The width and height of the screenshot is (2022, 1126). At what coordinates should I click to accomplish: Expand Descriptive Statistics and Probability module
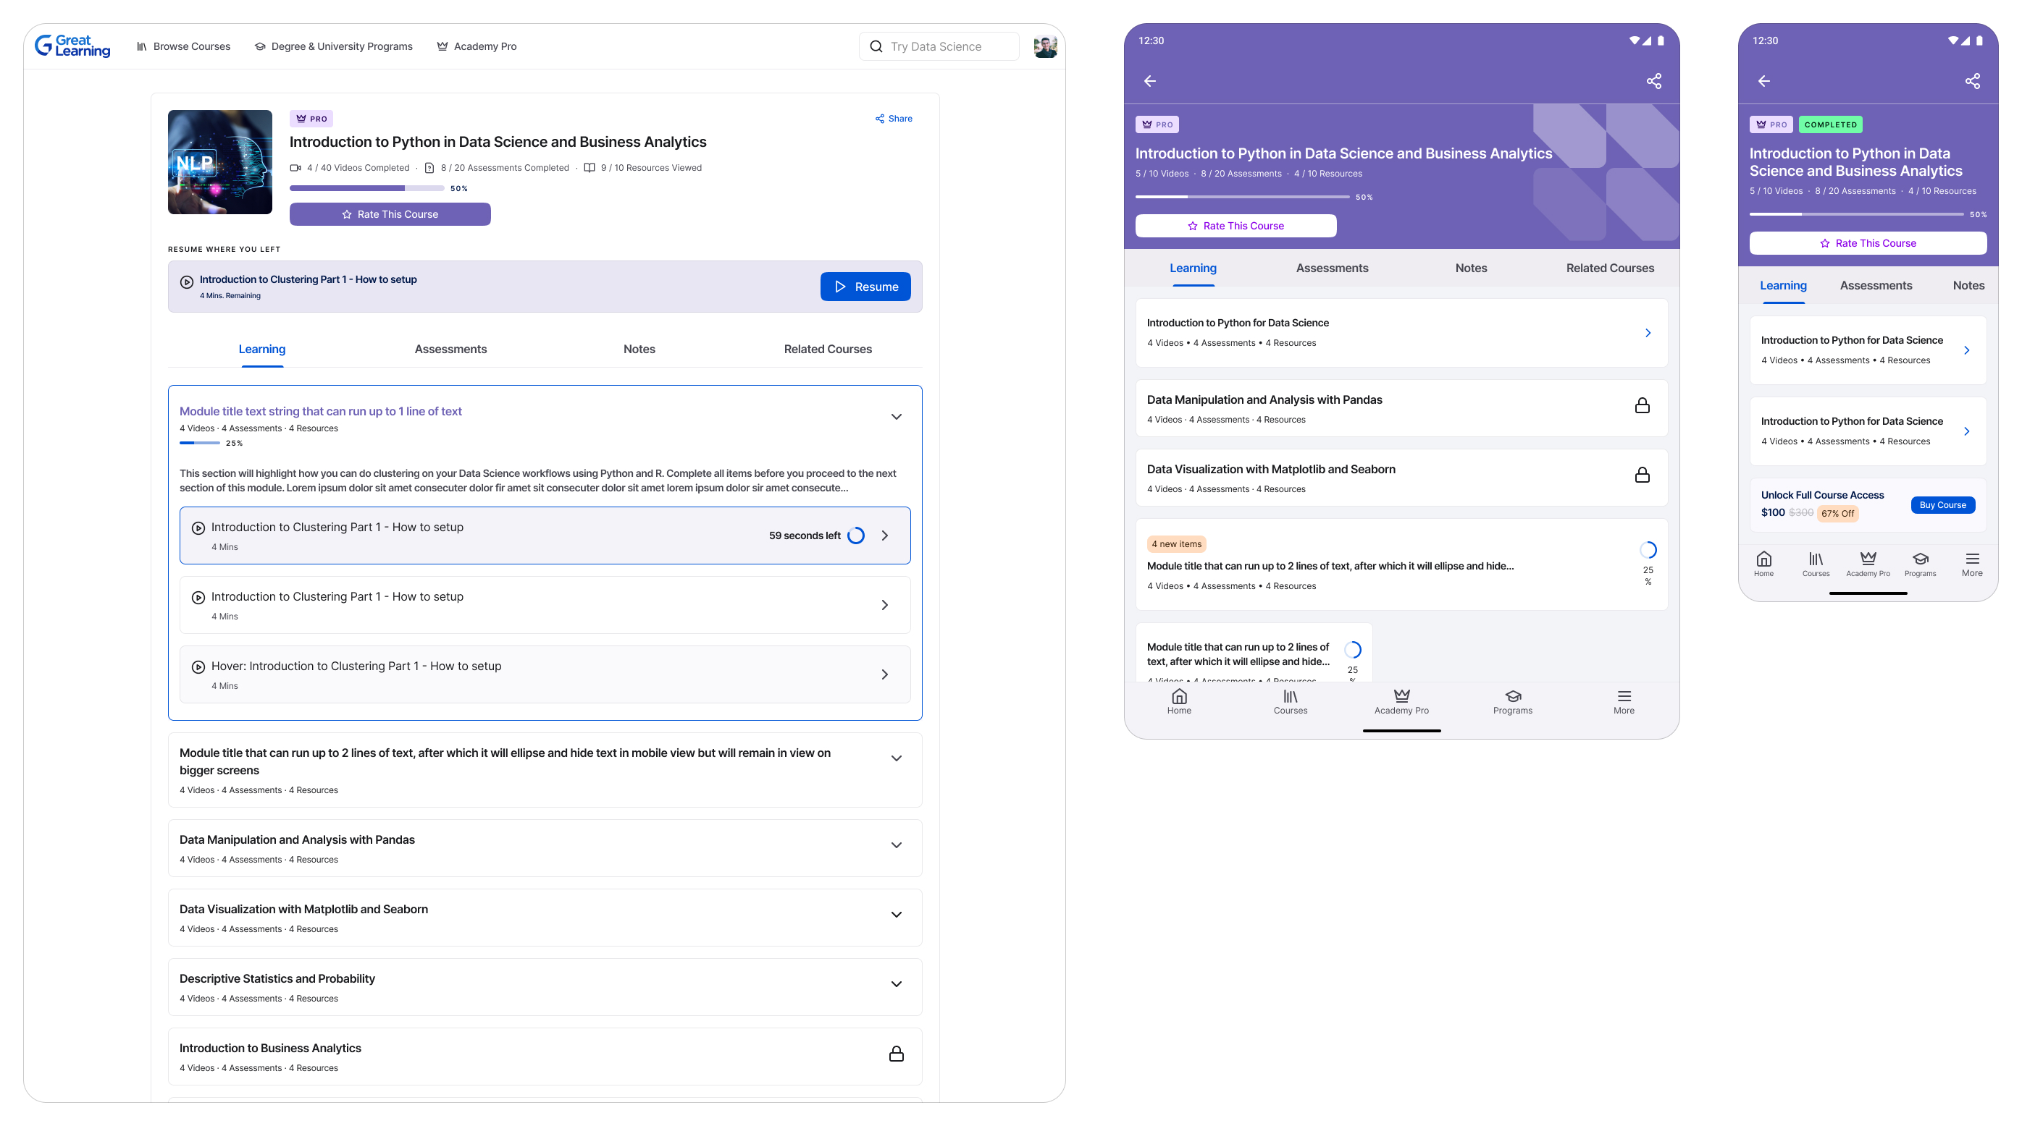pyautogui.click(x=896, y=984)
